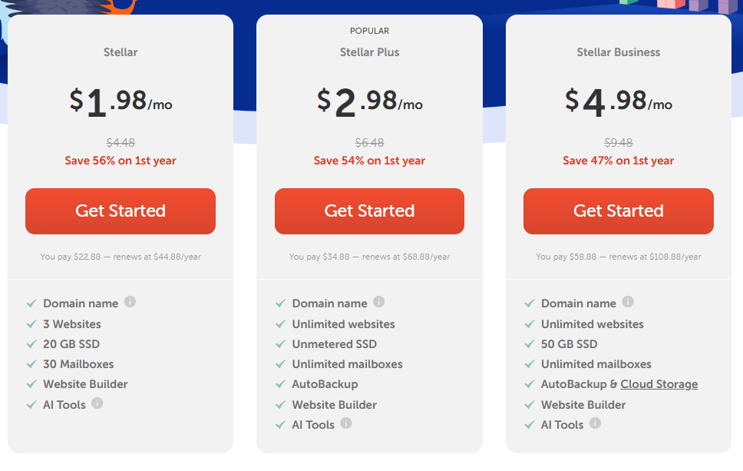Open Stellar Plus AI Tools info icon

coord(346,423)
